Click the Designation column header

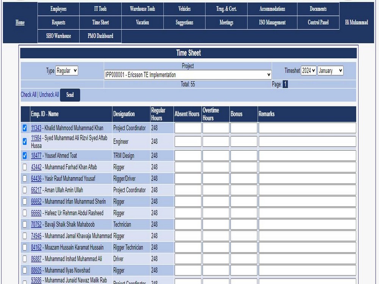[131, 114]
